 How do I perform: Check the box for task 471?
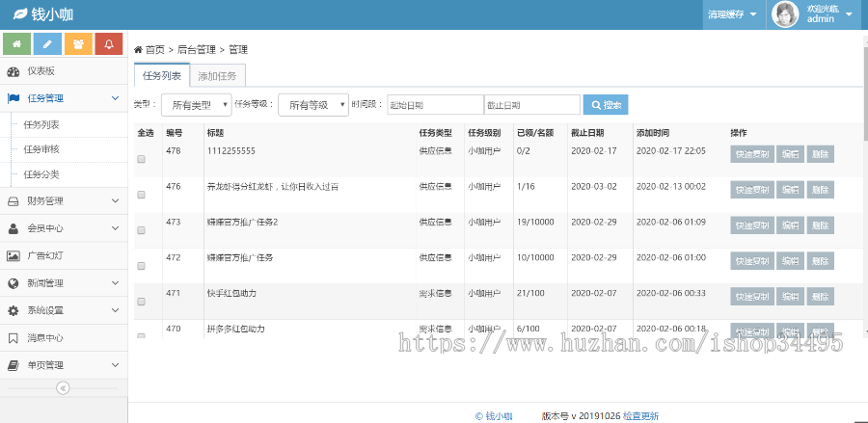(x=141, y=302)
